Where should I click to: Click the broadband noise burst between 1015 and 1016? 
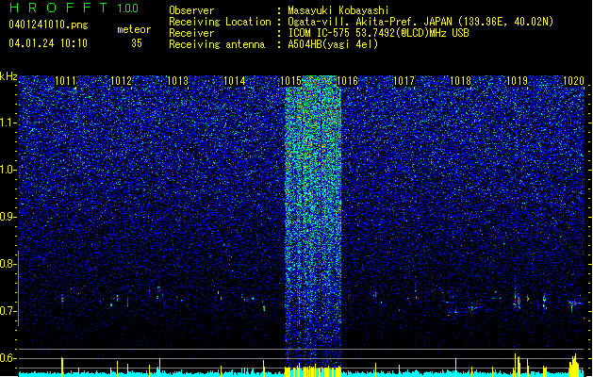(x=313, y=220)
